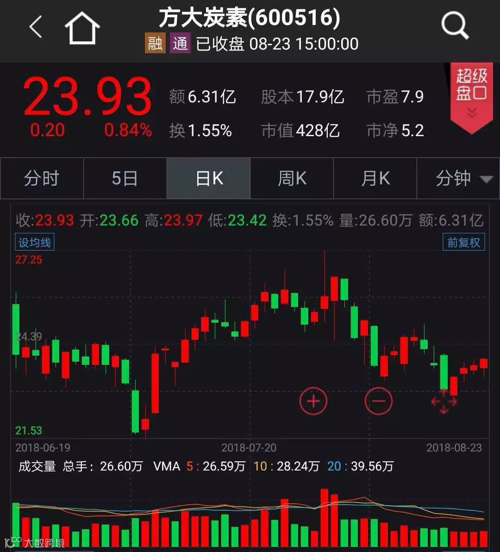Screen dimensions: 500x552
Task: Open stock search magnifier icon
Action: click(455, 25)
